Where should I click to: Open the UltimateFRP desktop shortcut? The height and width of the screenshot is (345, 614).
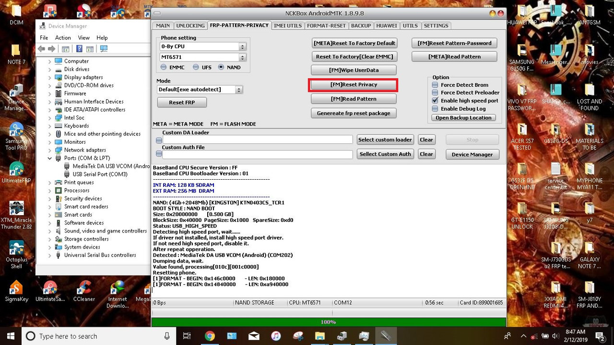[16, 172]
